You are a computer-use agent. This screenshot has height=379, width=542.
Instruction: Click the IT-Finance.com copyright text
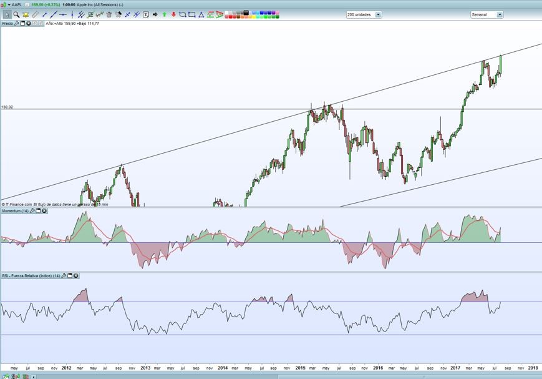click(17, 205)
